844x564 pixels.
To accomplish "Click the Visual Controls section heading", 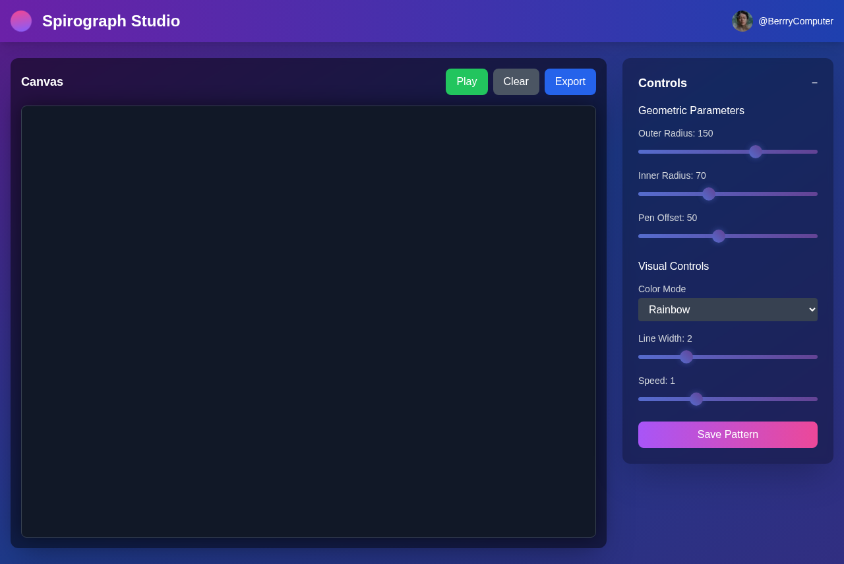I will tap(673, 266).
